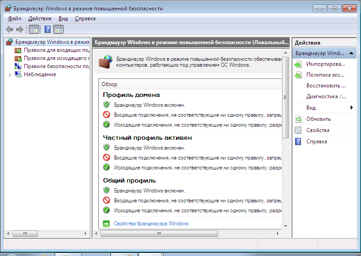Click 'Справка' in the actions pane

[x=316, y=142]
